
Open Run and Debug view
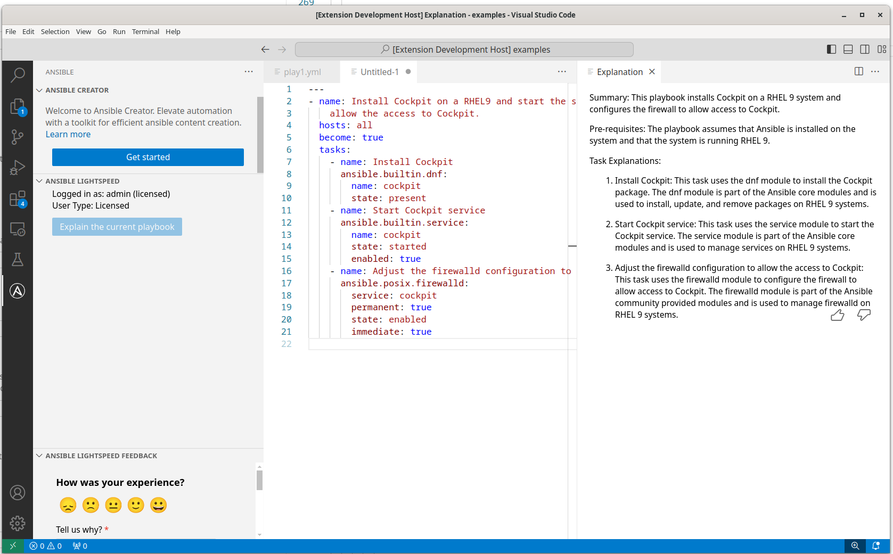click(x=18, y=168)
